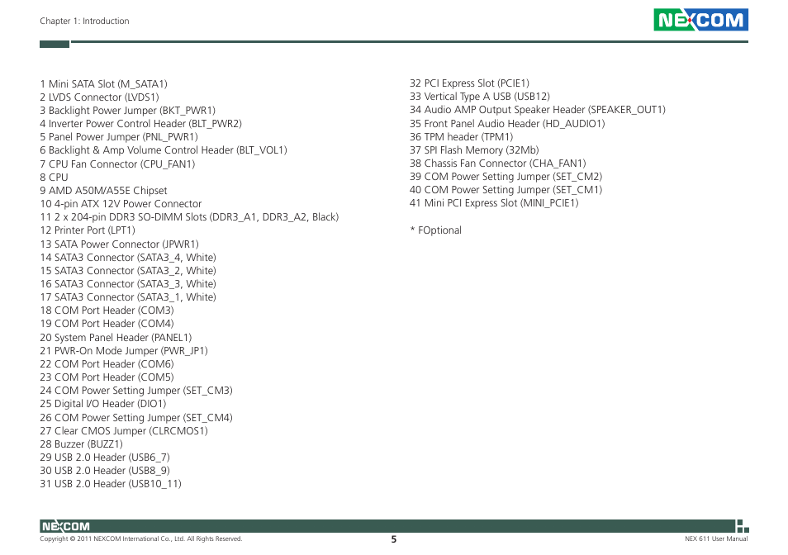Select the 'Chapter 1: Introduction' header text
Image resolution: width=788 pixels, height=555 pixels.
(x=84, y=21)
